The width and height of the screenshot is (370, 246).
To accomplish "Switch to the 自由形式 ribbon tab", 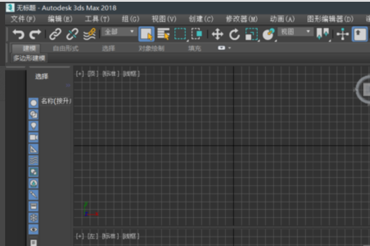I will pos(65,48).
